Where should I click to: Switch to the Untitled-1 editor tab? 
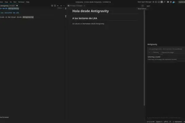(9, 6)
